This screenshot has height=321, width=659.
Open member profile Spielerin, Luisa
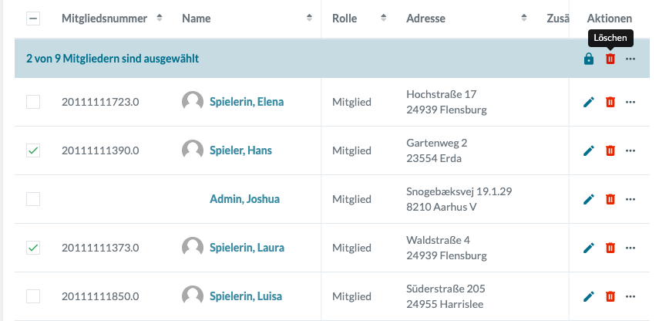pos(245,296)
